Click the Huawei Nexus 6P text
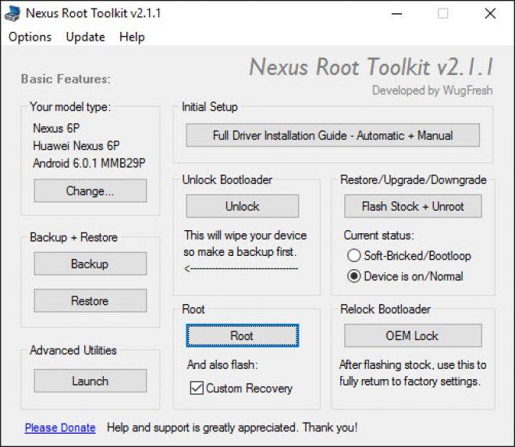515x447 pixels. click(x=76, y=146)
